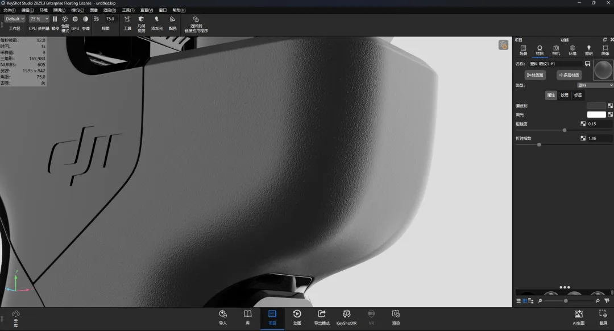The height and width of the screenshot is (331, 614).
Task: Open the Tools (工具) toolbar icon
Action: (127, 19)
